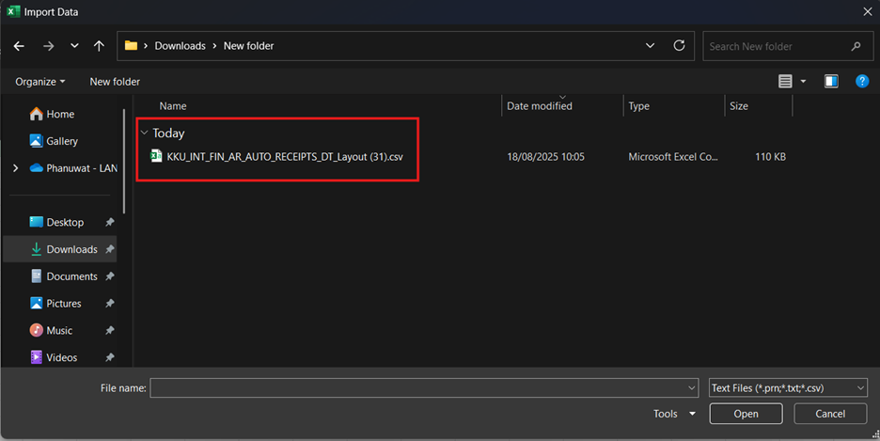
Task: Go up one folder level
Action: coord(99,46)
